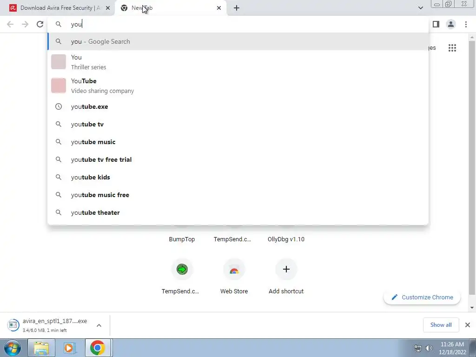The height and width of the screenshot is (357, 476).
Task: Pick the 'youtube theater' suggestion
Action: click(x=238, y=212)
